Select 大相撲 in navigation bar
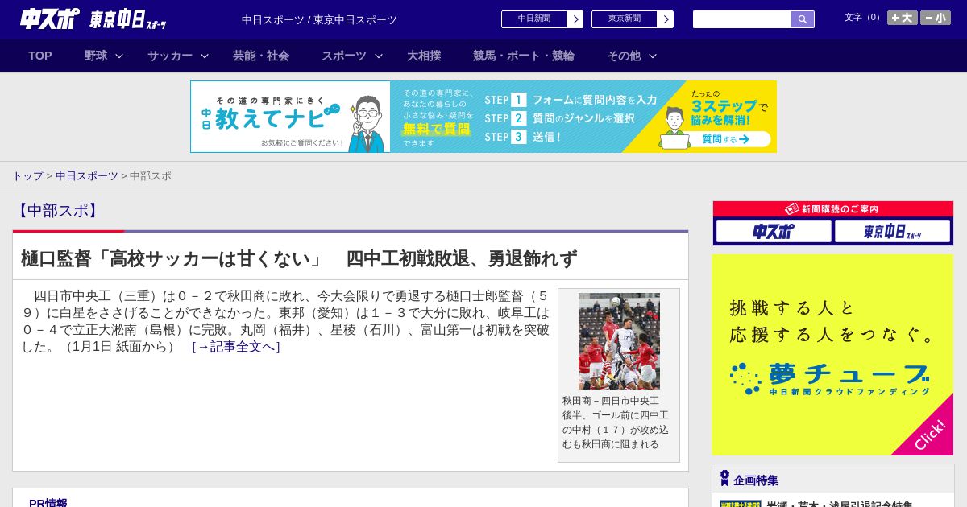 (x=424, y=56)
